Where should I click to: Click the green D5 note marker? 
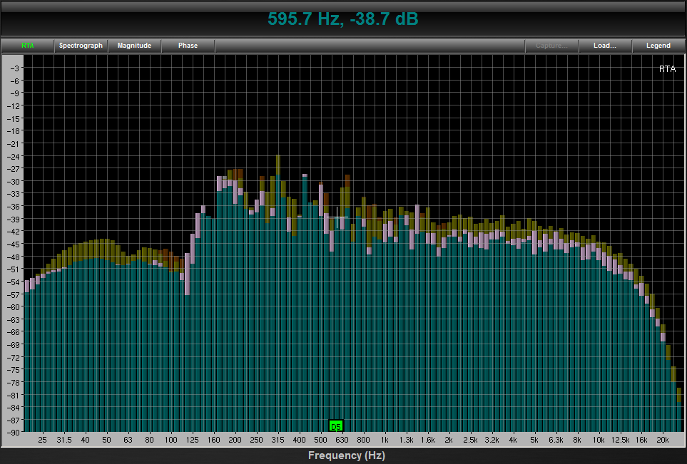(336, 426)
